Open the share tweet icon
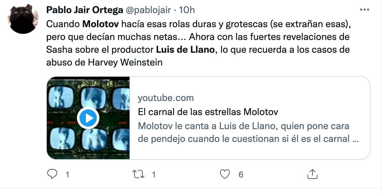The image size is (384, 195). (x=312, y=174)
